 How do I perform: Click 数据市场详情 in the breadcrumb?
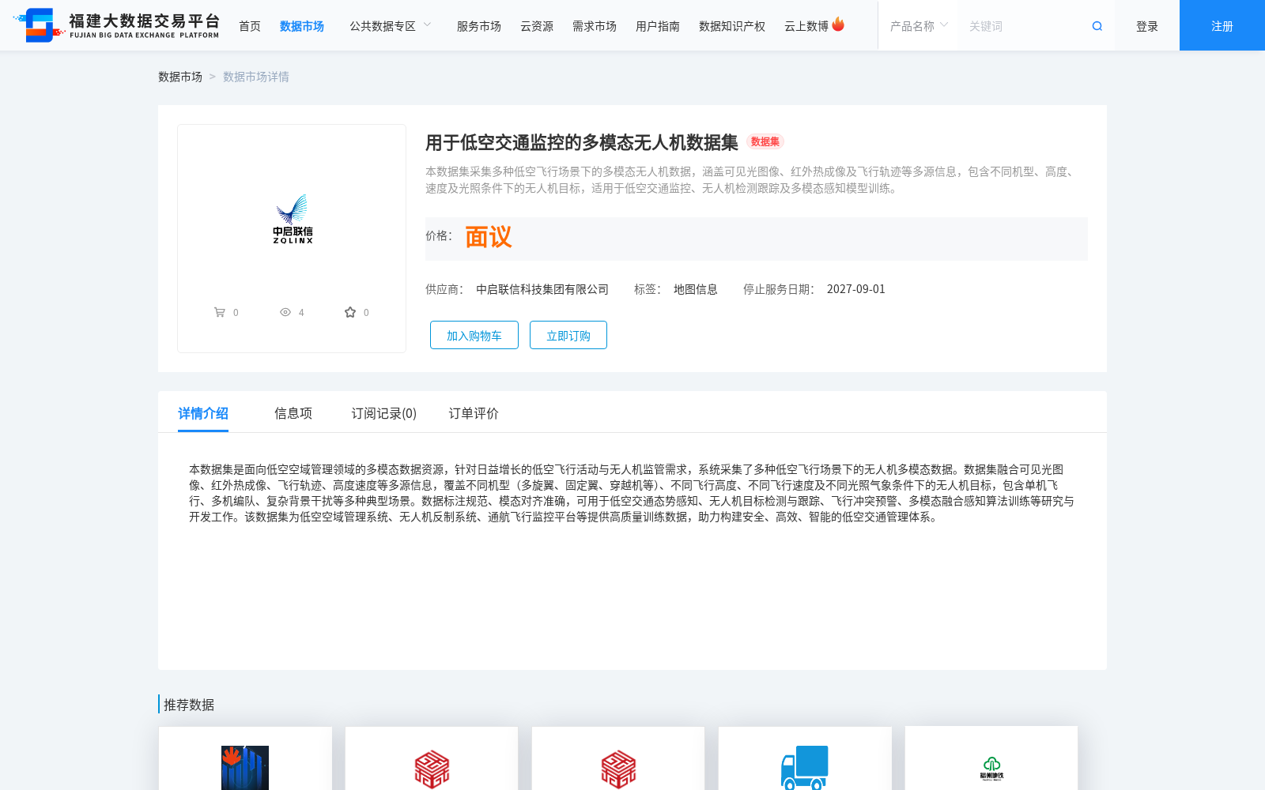coord(256,77)
